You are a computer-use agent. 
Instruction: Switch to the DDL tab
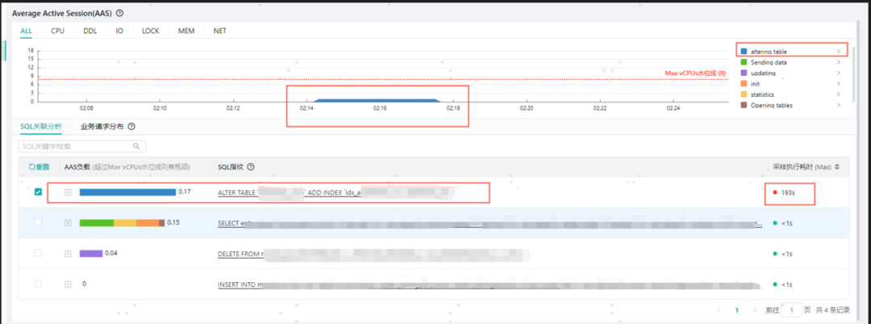90,31
